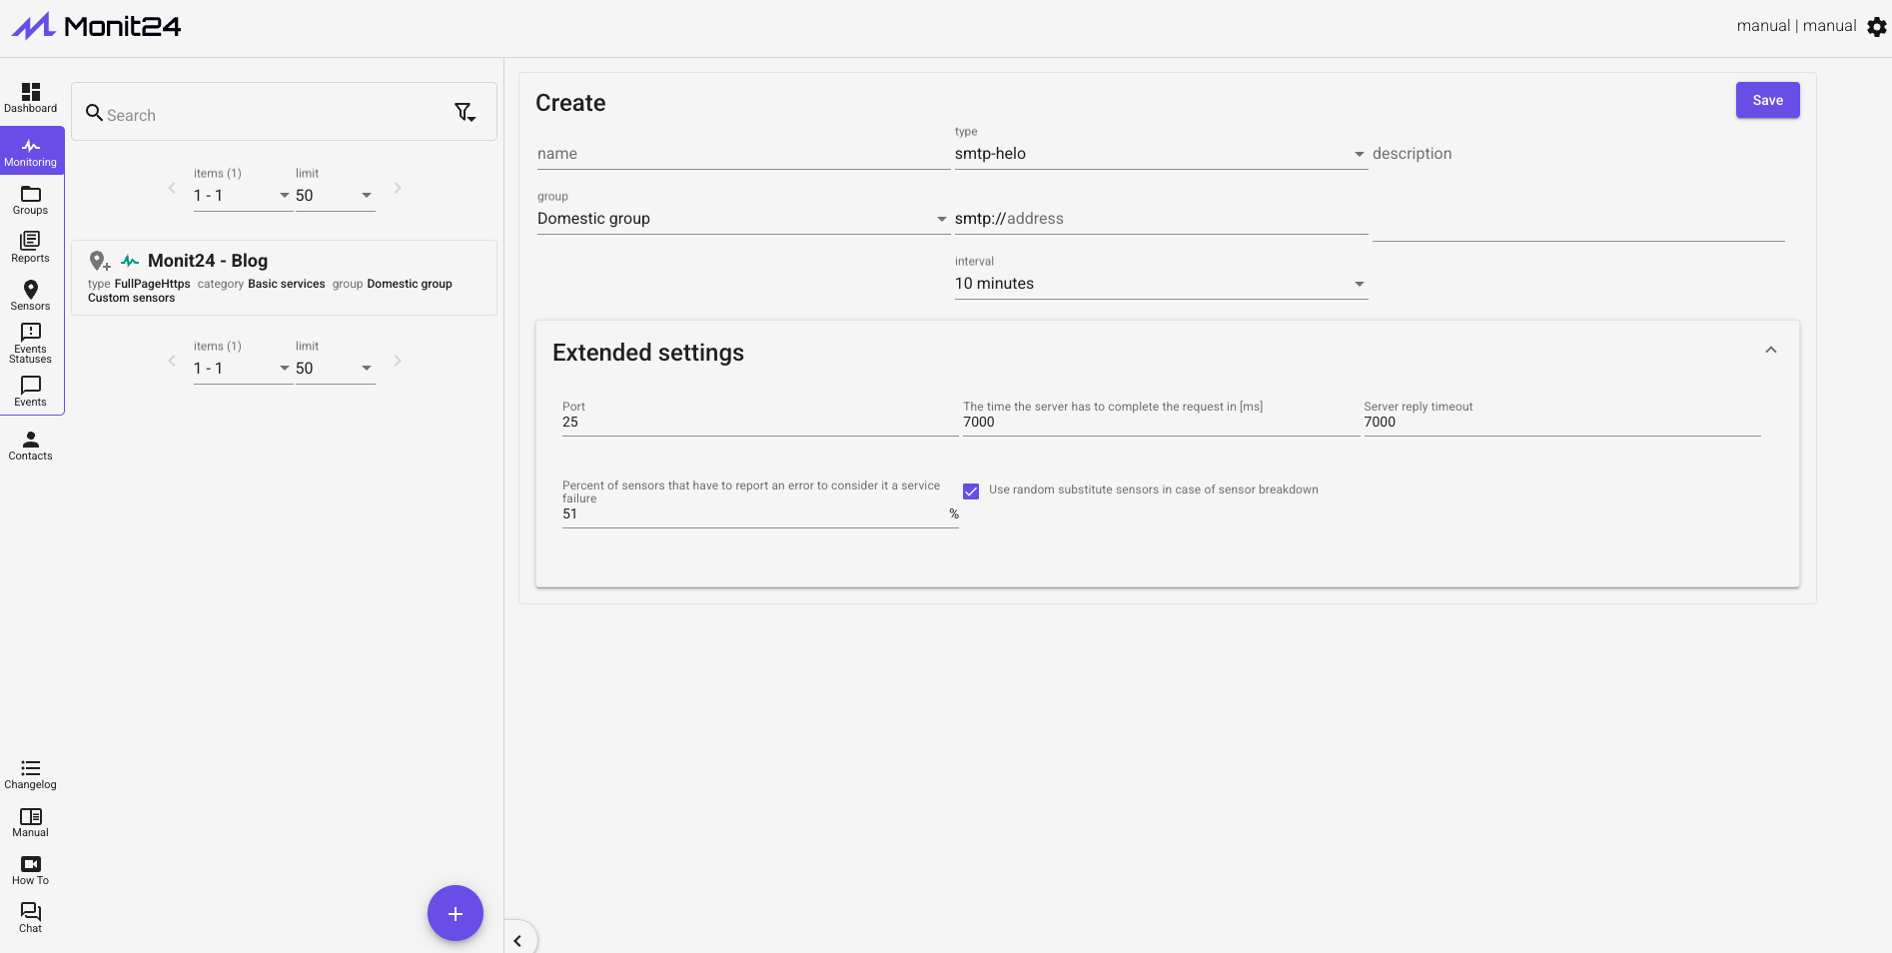Open the Chat icon
1892x953 pixels.
click(31, 912)
